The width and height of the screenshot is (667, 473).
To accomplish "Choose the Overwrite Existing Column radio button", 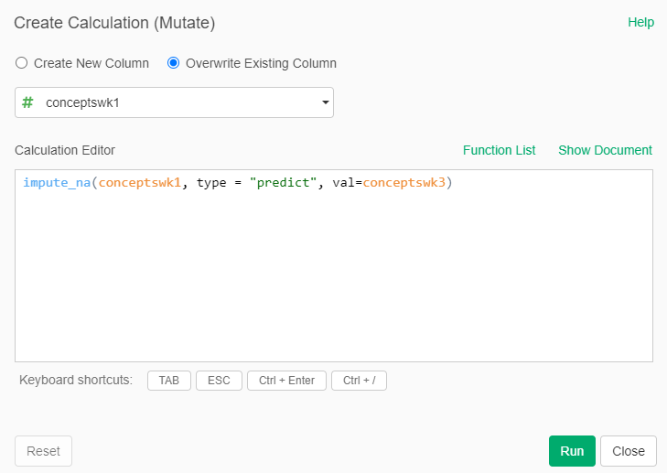I will [x=173, y=63].
